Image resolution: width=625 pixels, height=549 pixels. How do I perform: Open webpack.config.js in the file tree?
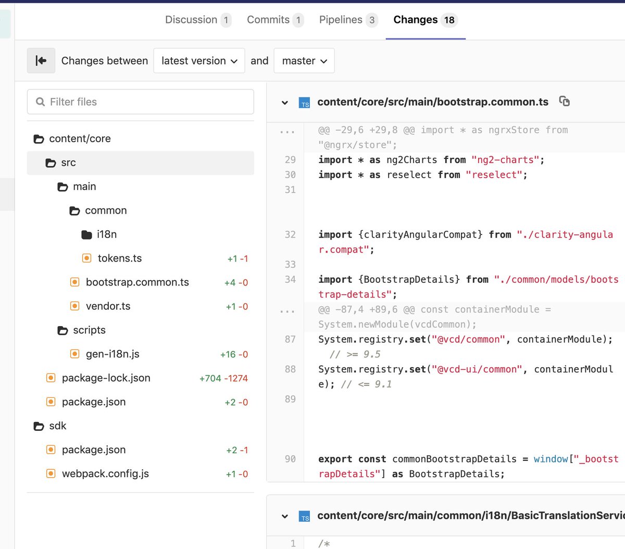[x=105, y=474]
